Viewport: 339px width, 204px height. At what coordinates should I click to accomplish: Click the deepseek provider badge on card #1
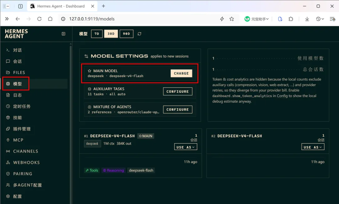pyautogui.click(x=92, y=144)
